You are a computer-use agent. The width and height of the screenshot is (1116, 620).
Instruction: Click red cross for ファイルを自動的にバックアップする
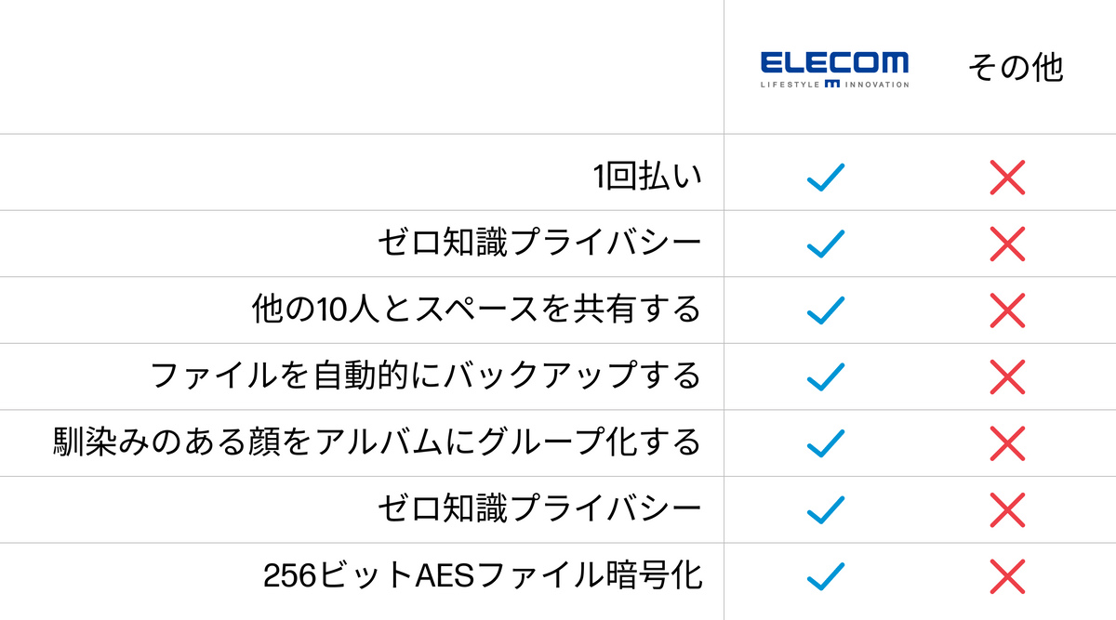click(x=1007, y=376)
